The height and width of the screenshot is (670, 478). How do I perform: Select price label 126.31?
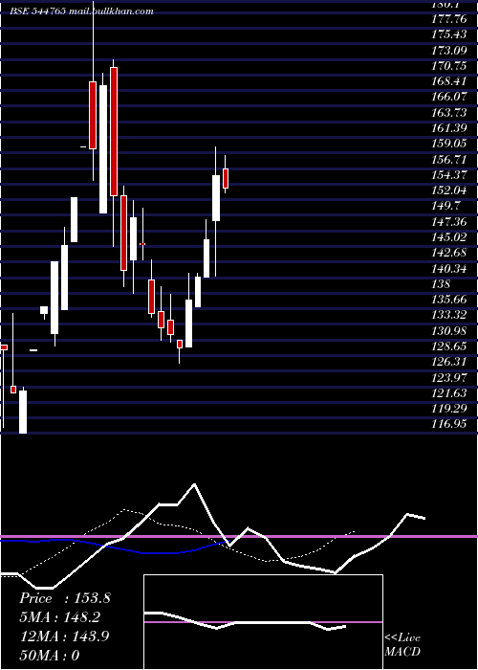[448, 362]
